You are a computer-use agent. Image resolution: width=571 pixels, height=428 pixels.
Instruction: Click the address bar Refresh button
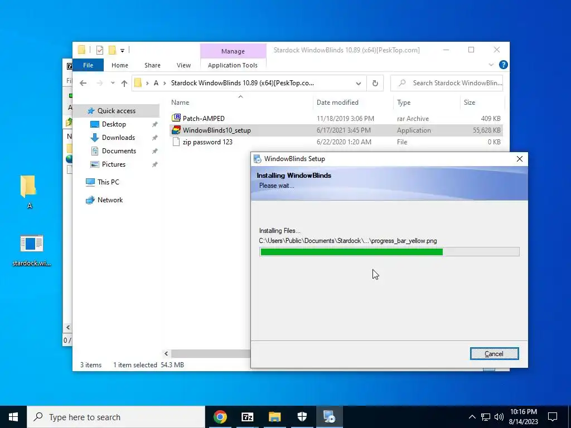point(375,84)
